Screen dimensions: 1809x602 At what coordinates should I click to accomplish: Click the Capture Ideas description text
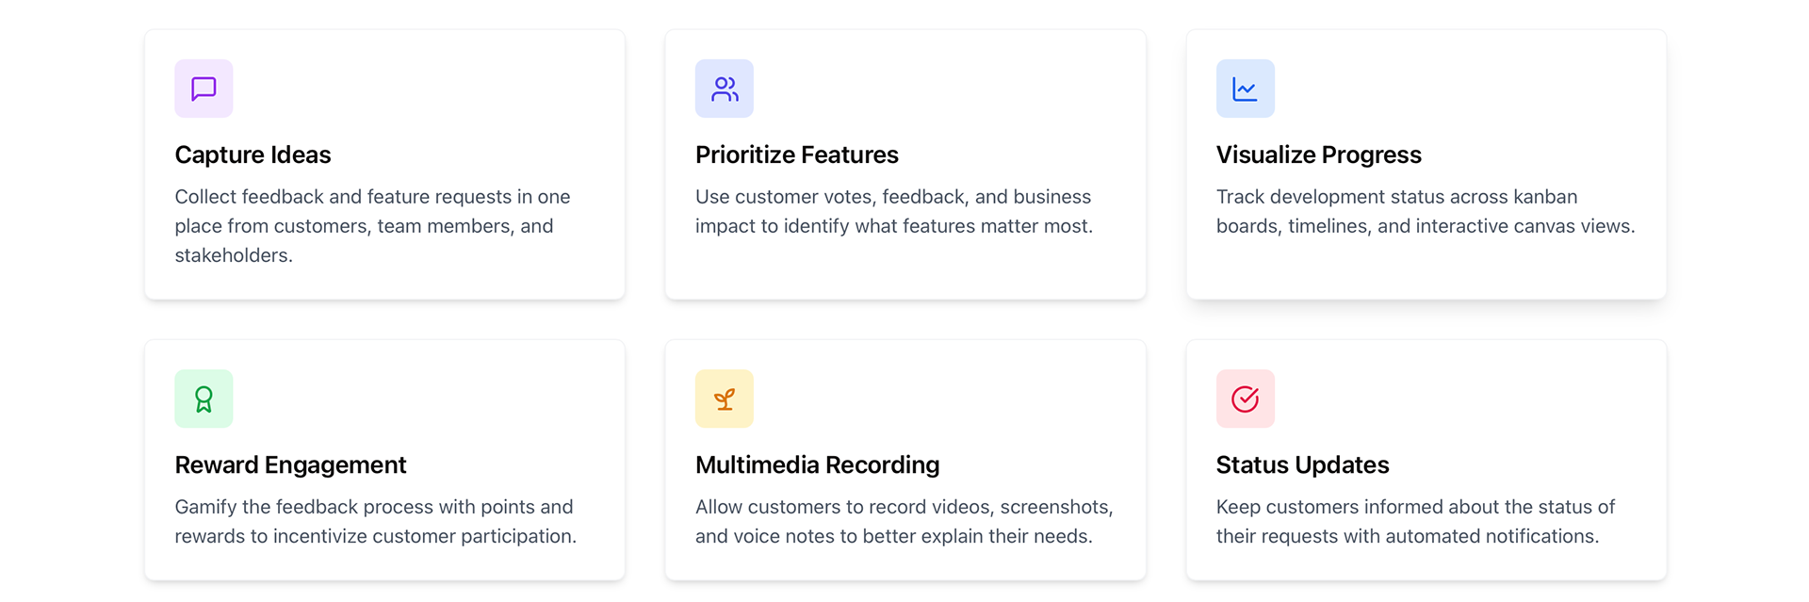(372, 226)
